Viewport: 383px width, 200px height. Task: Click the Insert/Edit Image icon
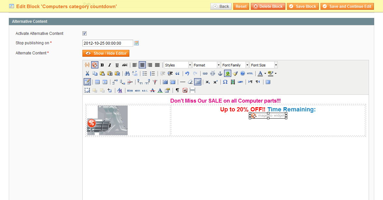pyautogui.click(x=228, y=74)
